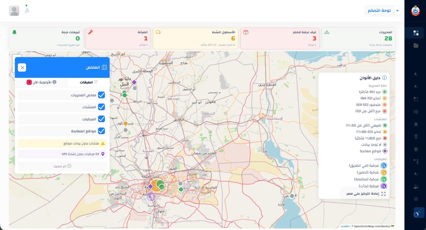Click the purple diamond marker near دلتا نهر النيل
Viewport: 426px width, 230px height.
pyautogui.click(x=134, y=82)
